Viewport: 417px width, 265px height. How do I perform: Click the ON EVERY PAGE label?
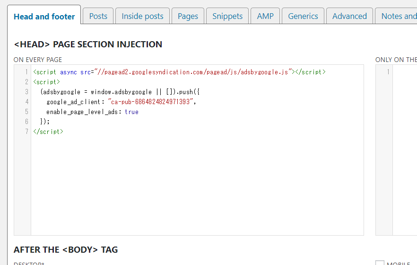pyautogui.click(x=38, y=60)
